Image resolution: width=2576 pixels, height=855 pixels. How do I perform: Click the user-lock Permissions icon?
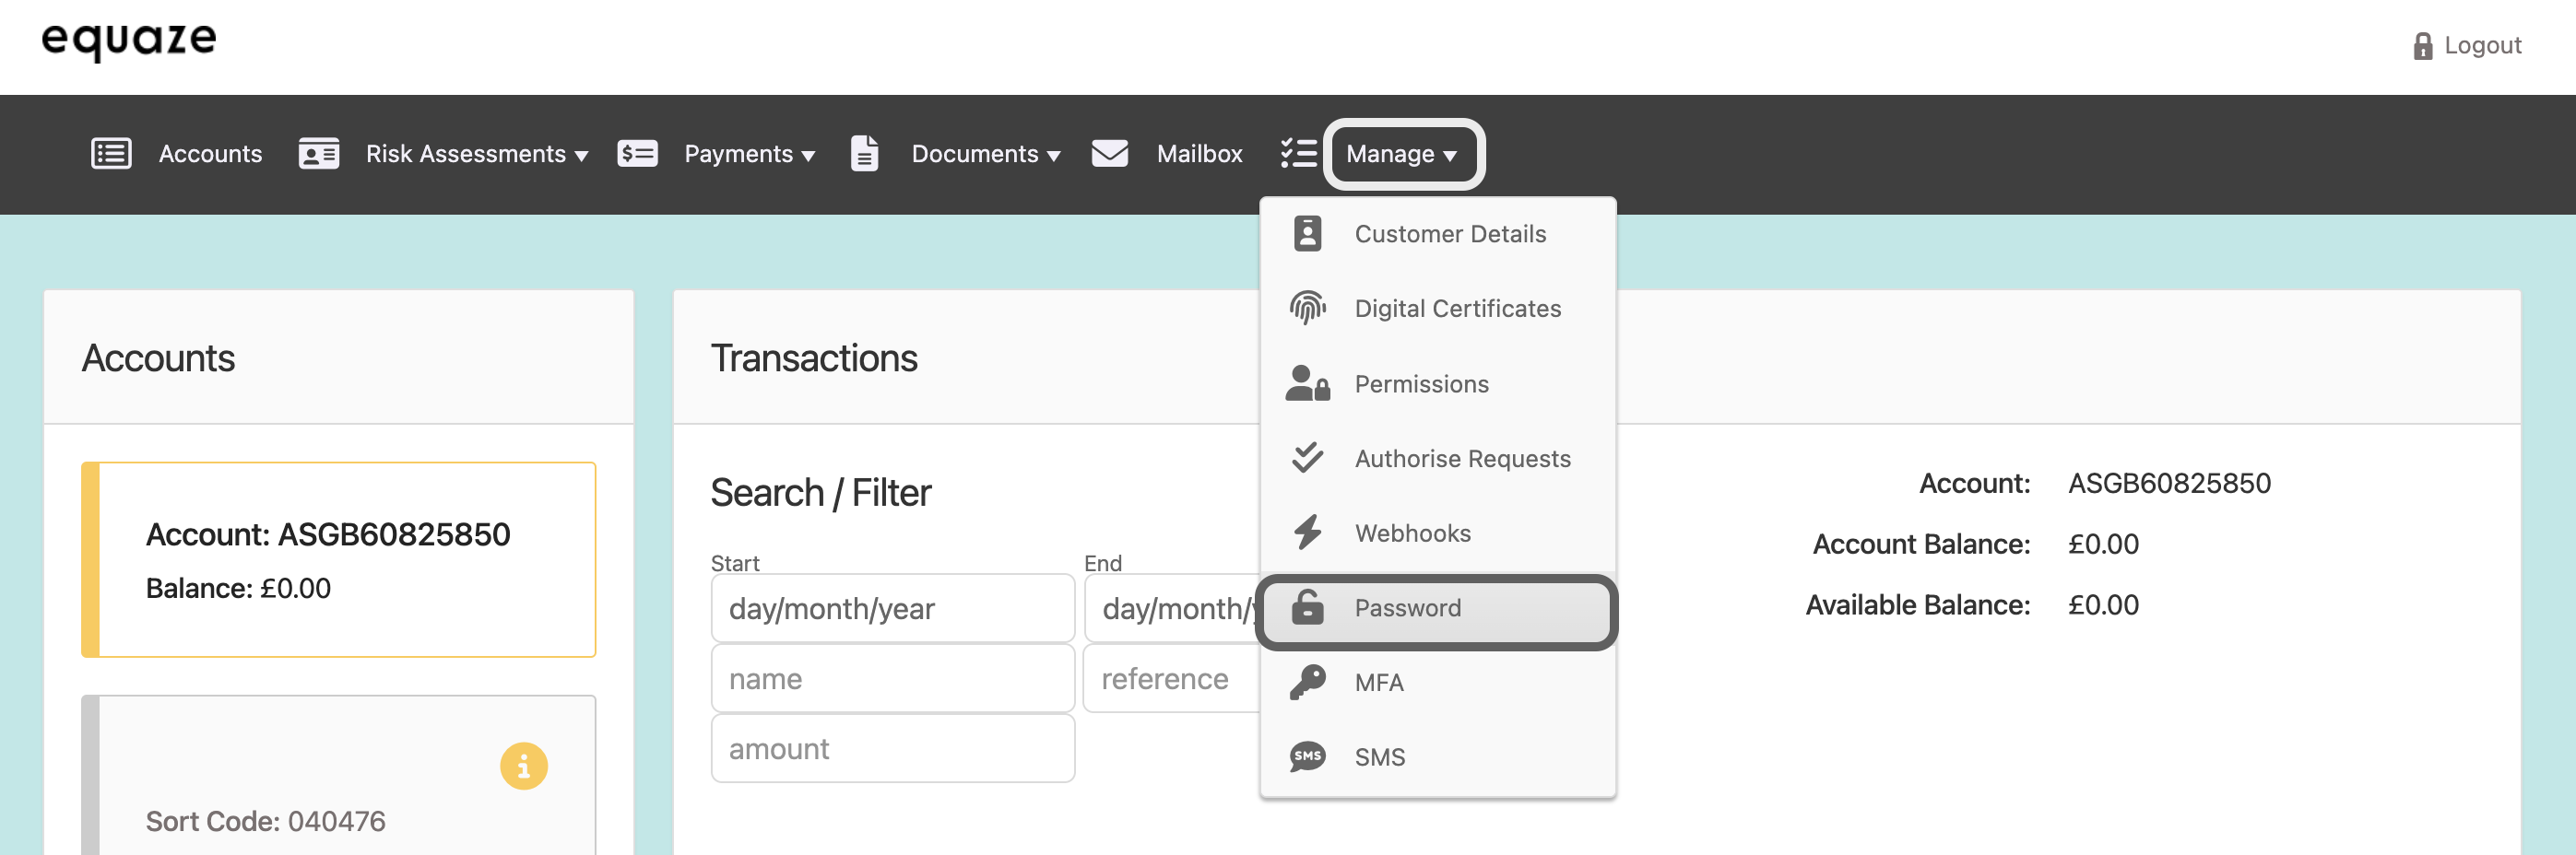(1307, 383)
